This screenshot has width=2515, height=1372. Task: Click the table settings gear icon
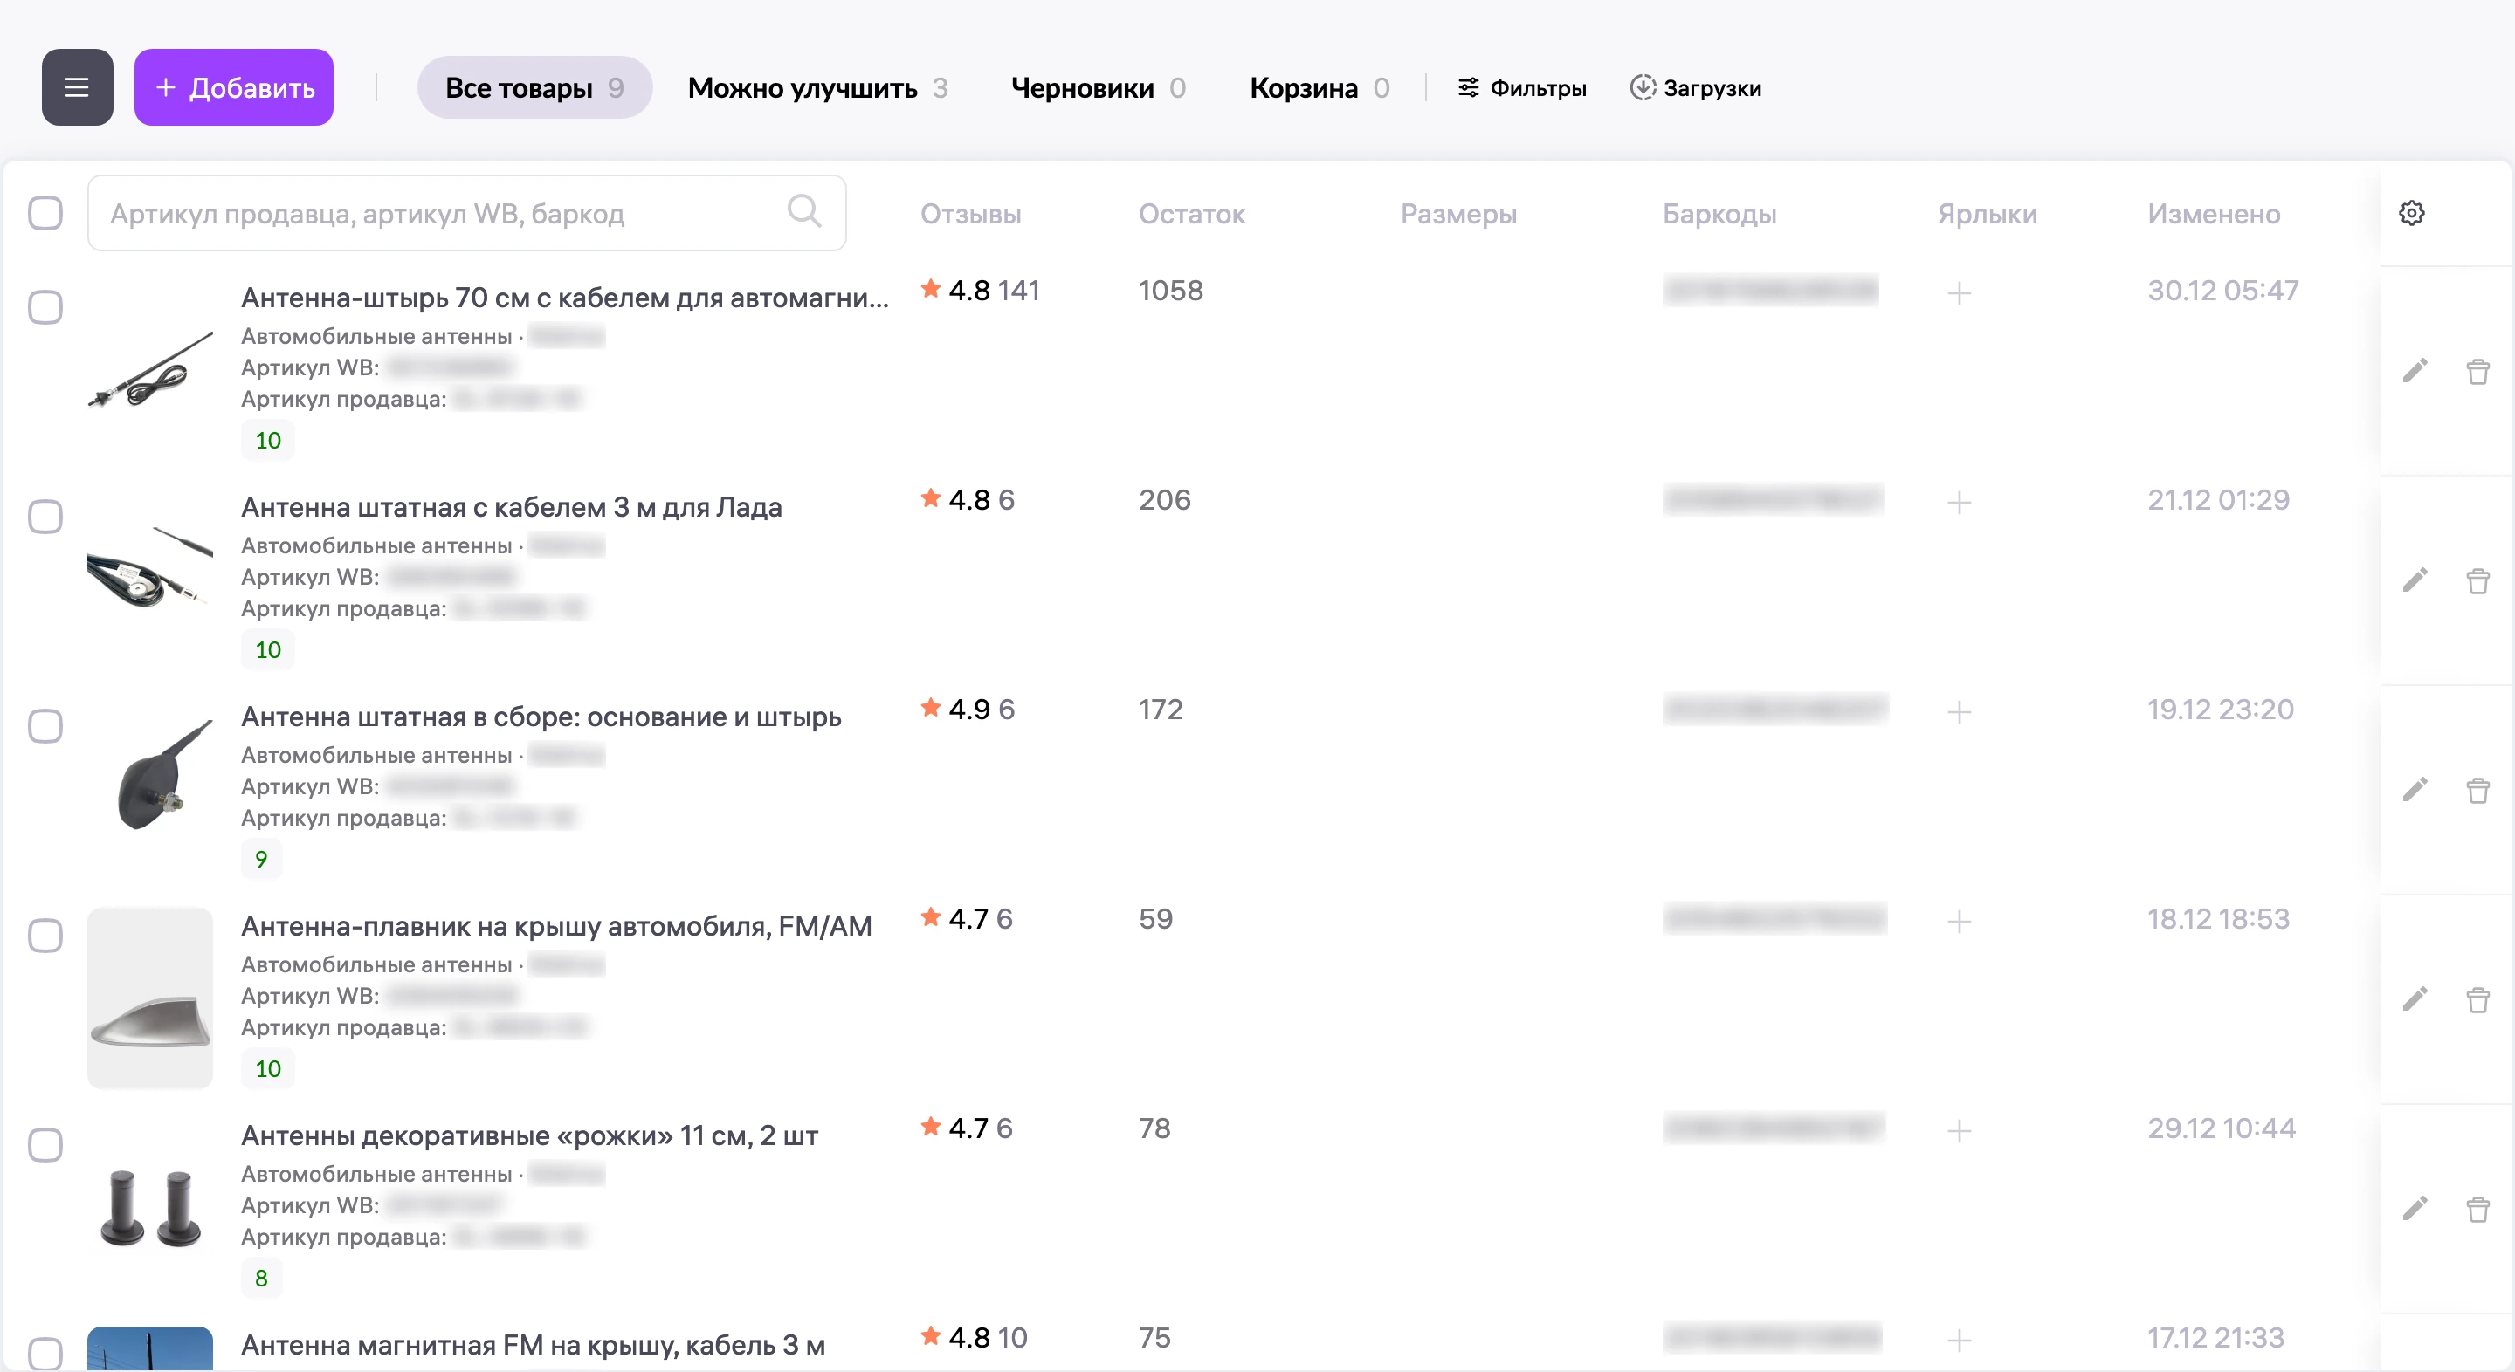(x=2411, y=214)
